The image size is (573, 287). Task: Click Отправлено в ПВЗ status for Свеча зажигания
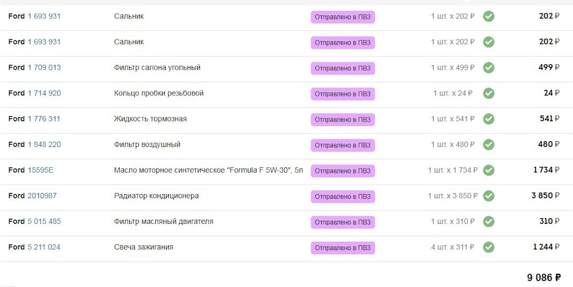click(x=343, y=248)
